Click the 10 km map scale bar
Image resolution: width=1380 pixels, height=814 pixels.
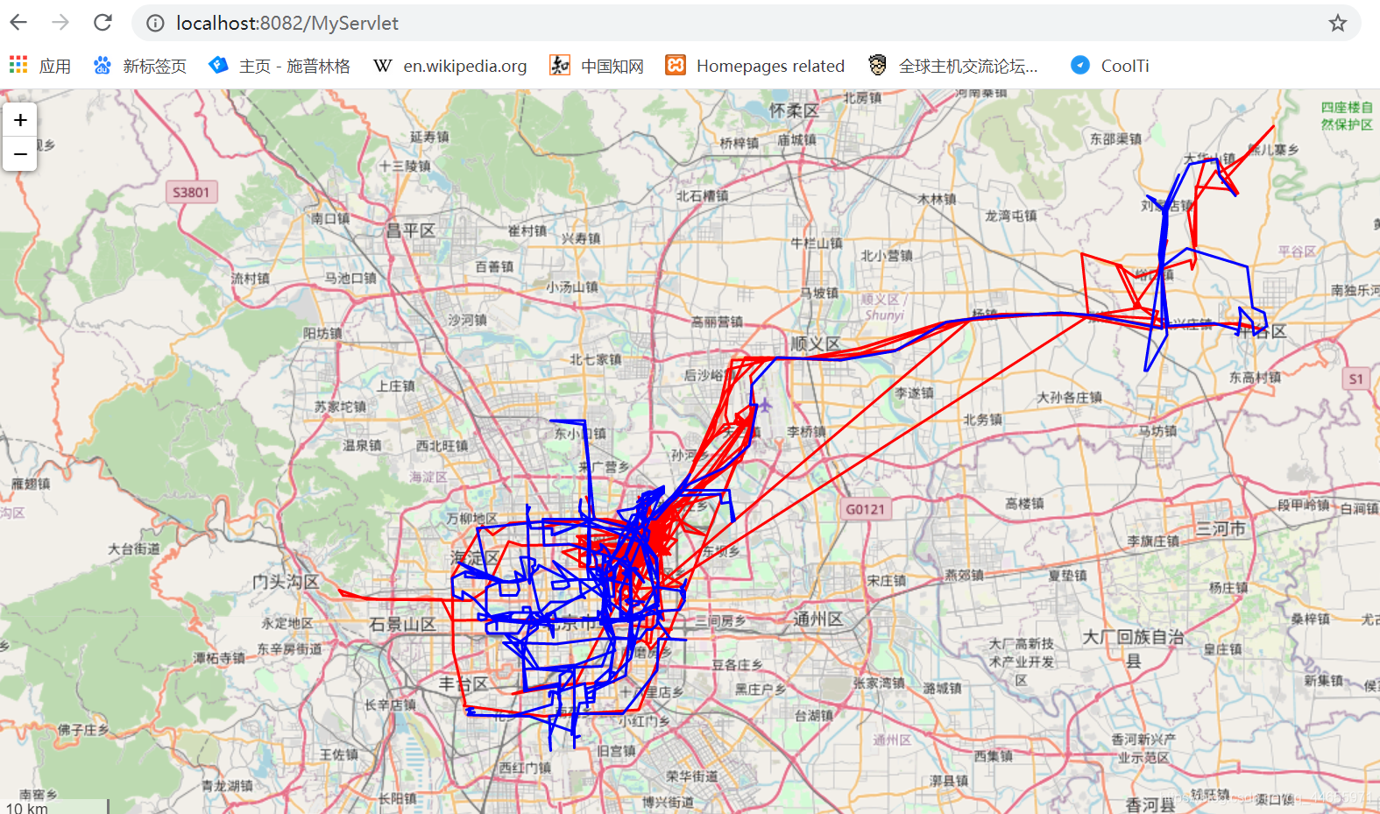point(54,807)
